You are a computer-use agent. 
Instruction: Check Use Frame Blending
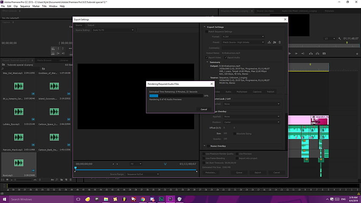click(x=204, y=158)
